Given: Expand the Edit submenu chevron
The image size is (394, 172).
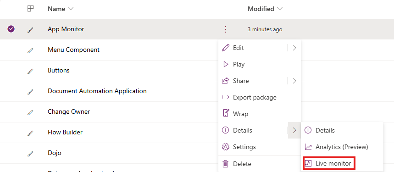Looking at the screenshot, I should (294, 48).
